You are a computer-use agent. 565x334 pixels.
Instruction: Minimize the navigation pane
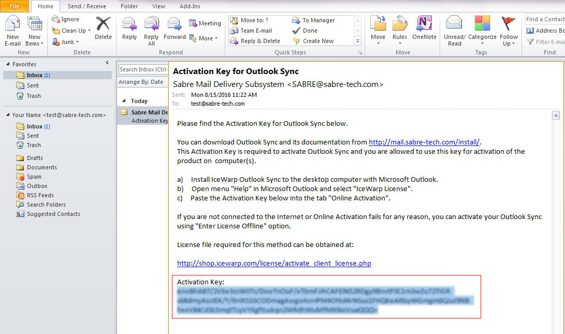(107, 63)
